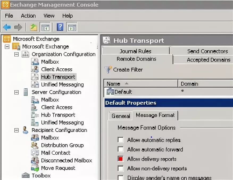
Task: Toggle Display sender's name on messages checkbox
Action: (120, 178)
